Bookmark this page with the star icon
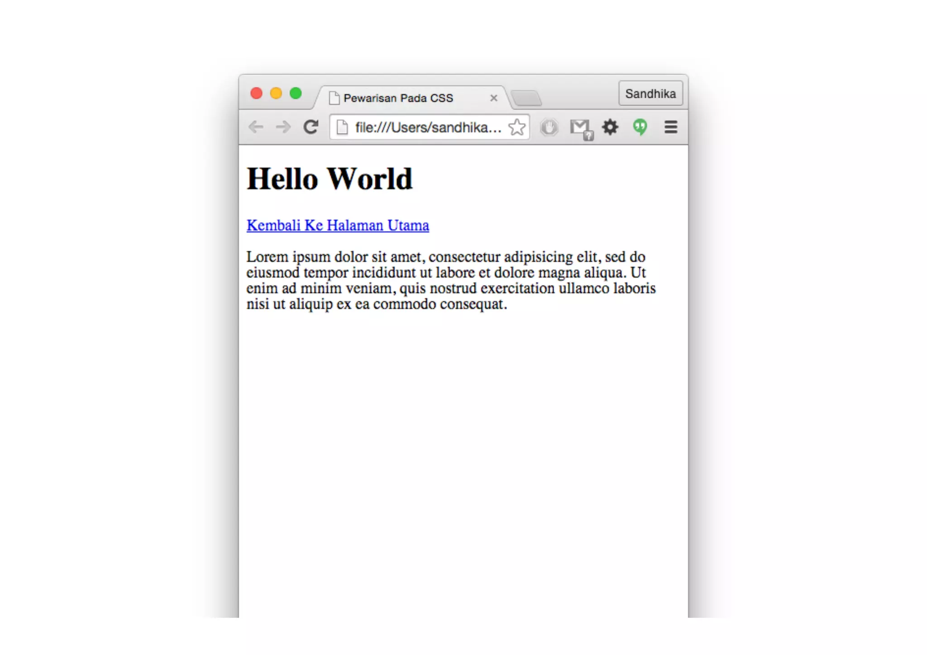 click(x=516, y=127)
